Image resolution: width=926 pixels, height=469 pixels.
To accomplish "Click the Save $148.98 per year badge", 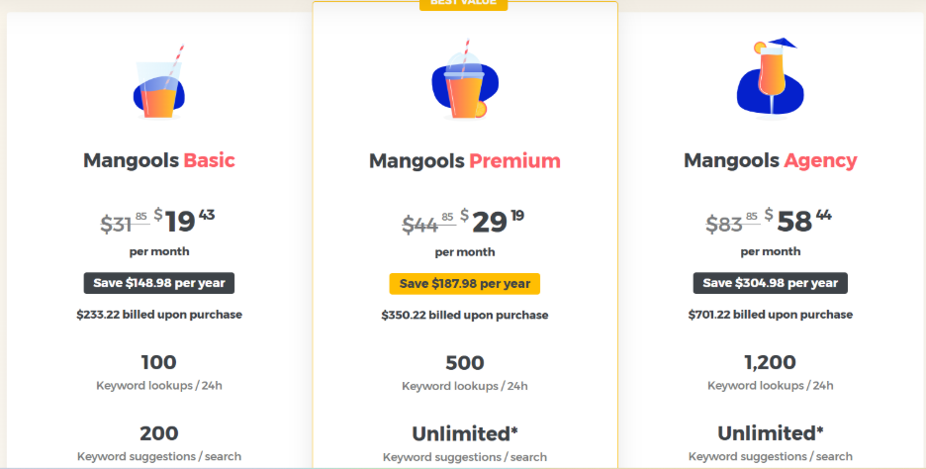I will (x=158, y=283).
